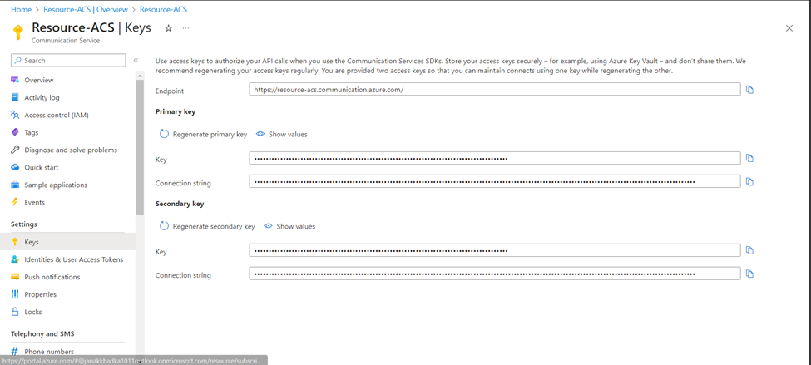Screen dimensions: 811x365
Task: Copy the Endpoint URL to clipboard
Action: click(x=749, y=90)
